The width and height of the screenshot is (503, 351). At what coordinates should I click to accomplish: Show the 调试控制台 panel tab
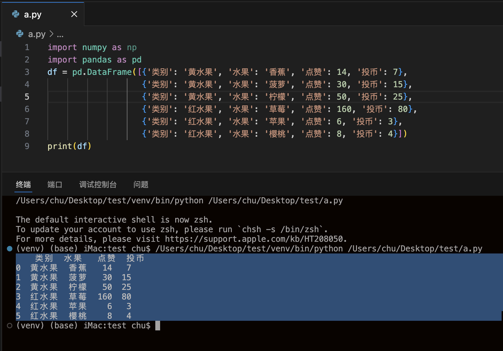pos(98,185)
